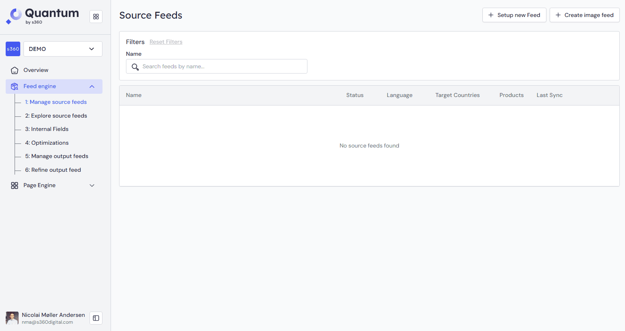Click Nicolai's profile picture thumbnail
The image size is (625, 331).
12,318
